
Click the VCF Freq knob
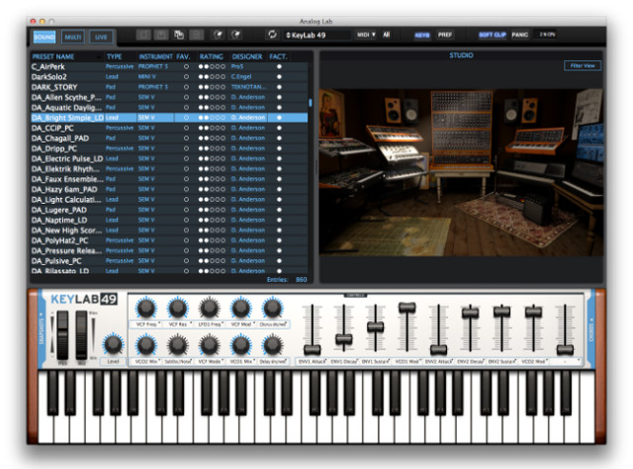coord(146,309)
